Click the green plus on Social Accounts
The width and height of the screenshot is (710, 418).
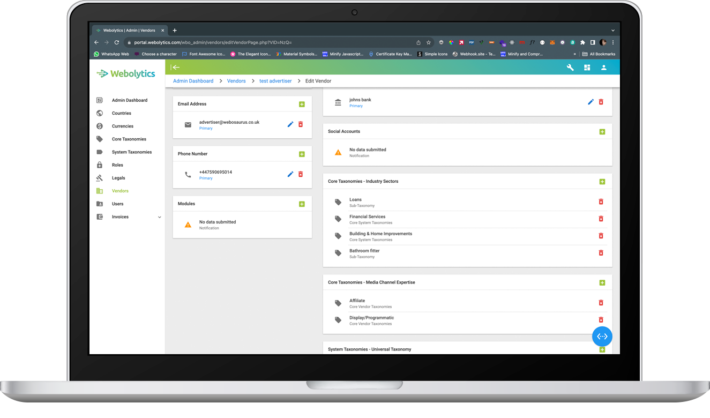click(602, 131)
